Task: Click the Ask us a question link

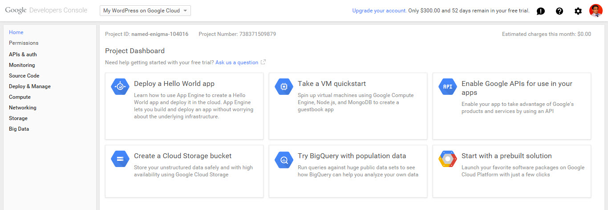Action: (x=237, y=62)
